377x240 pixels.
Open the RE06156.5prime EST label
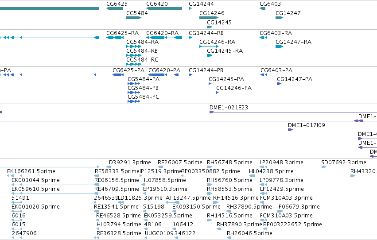click(117, 180)
